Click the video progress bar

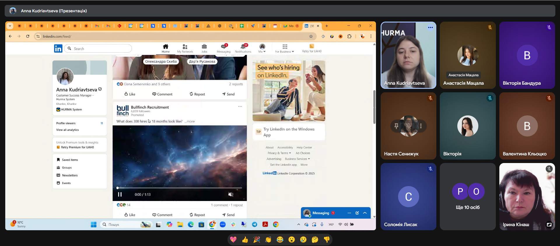[x=180, y=188]
